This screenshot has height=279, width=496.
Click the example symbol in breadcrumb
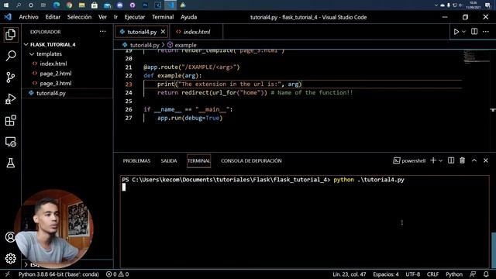coord(182,45)
